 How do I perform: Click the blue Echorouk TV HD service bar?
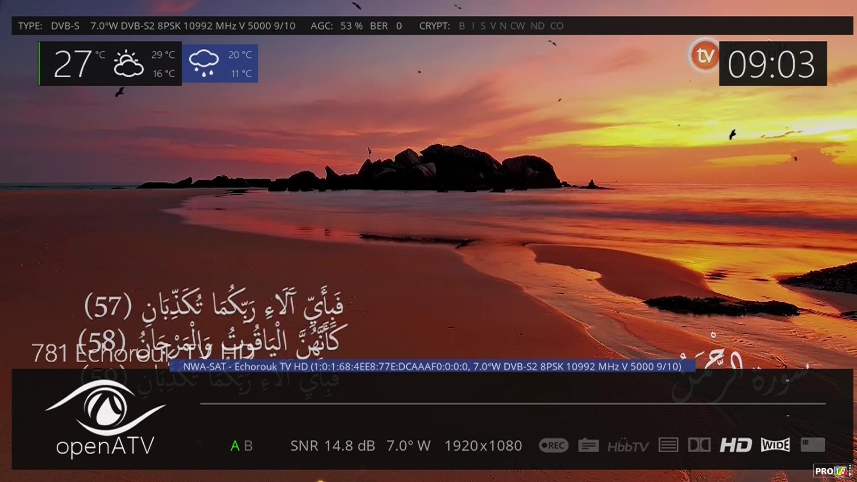pyautogui.click(x=432, y=366)
